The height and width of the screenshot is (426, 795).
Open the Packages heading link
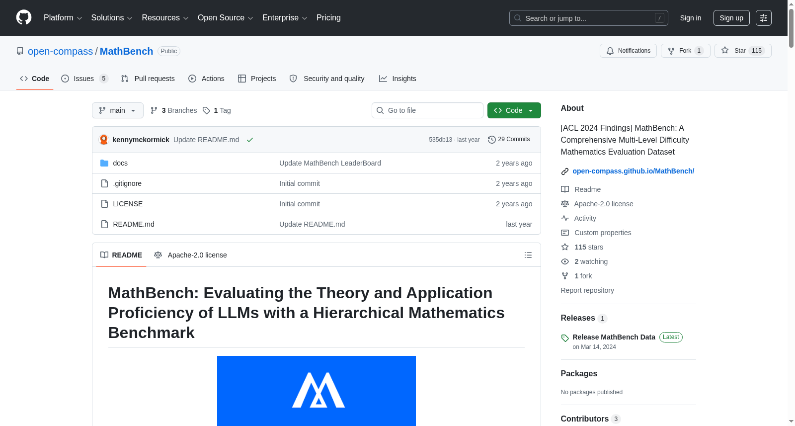579,374
